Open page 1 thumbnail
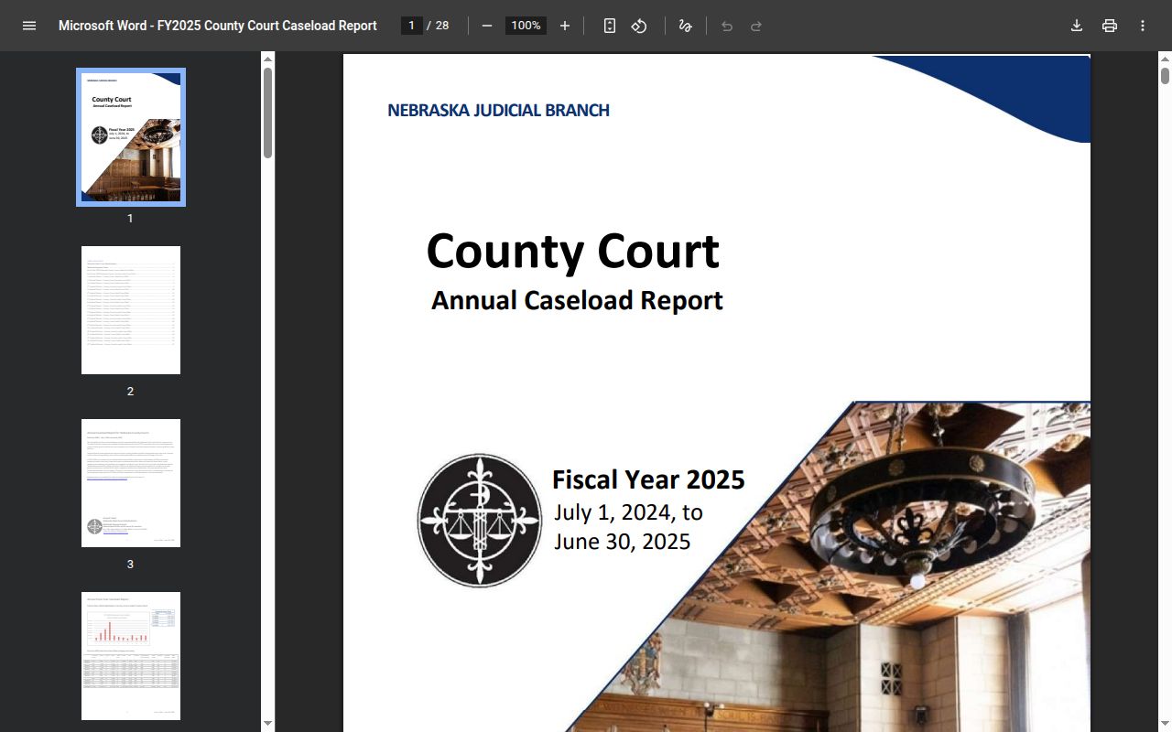This screenshot has width=1172, height=732. click(131, 137)
